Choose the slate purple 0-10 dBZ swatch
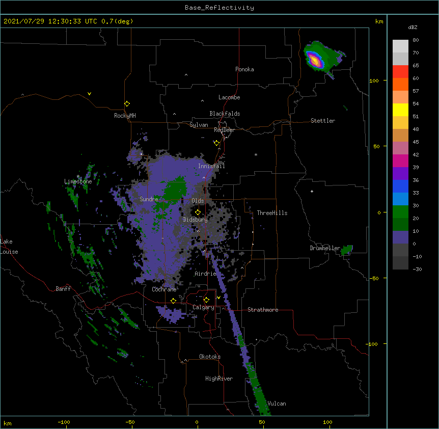Viewport: 439px width, 429px height. pos(400,237)
